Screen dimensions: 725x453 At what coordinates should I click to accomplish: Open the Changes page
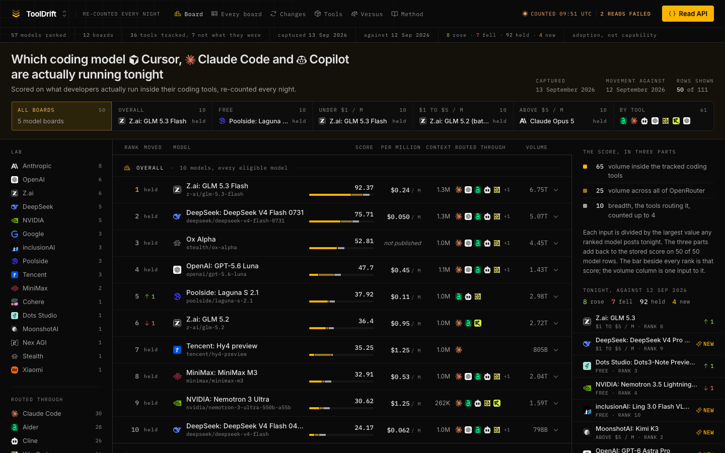pos(288,14)
